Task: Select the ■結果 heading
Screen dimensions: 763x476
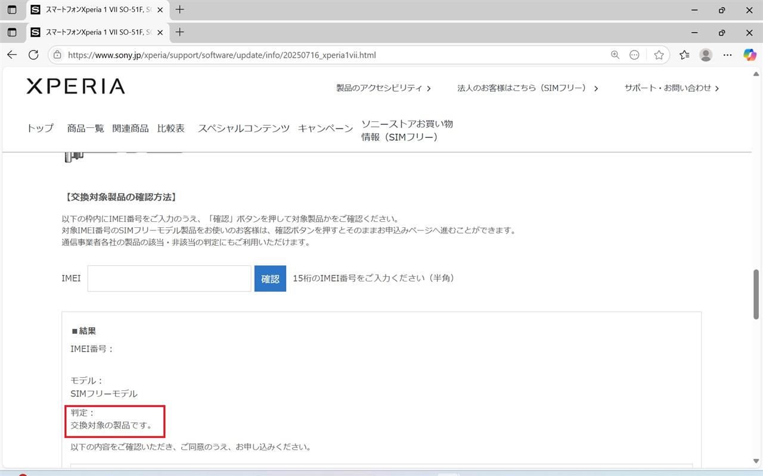Action: point(83,331)
